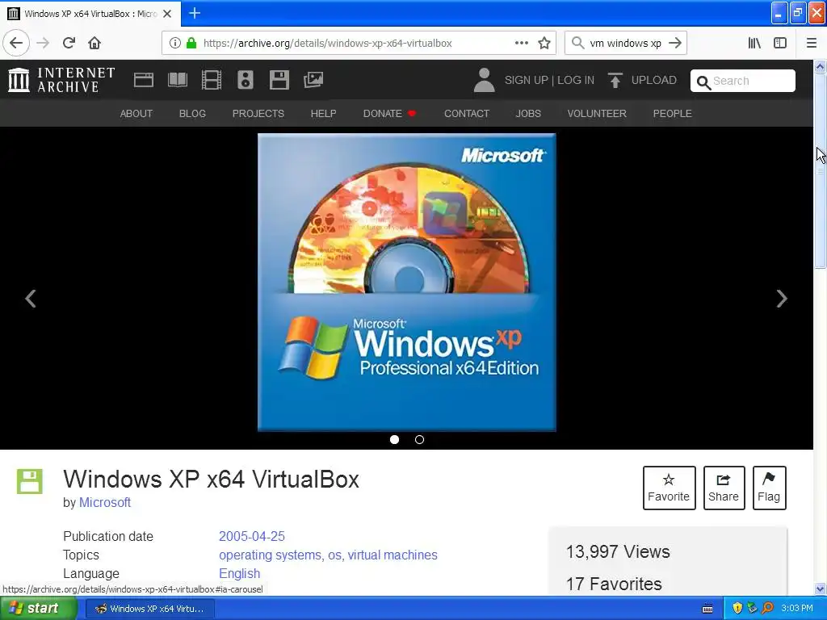Open the Internet Archive Video film icon
Image resolution: width=827 pixels, height=620 pixels.
[x=212, y=80]
